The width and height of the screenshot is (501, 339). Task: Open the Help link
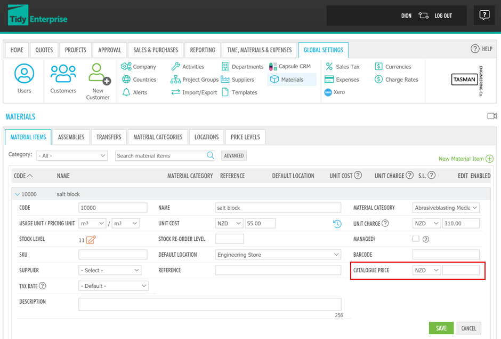pos(481,49)
